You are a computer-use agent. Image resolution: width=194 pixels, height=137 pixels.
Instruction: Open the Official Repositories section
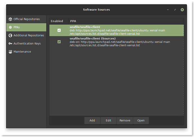[27, 19]
